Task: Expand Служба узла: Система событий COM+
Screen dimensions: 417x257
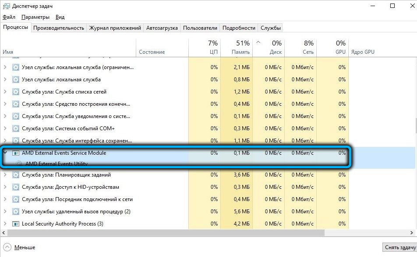Action: 5,128
